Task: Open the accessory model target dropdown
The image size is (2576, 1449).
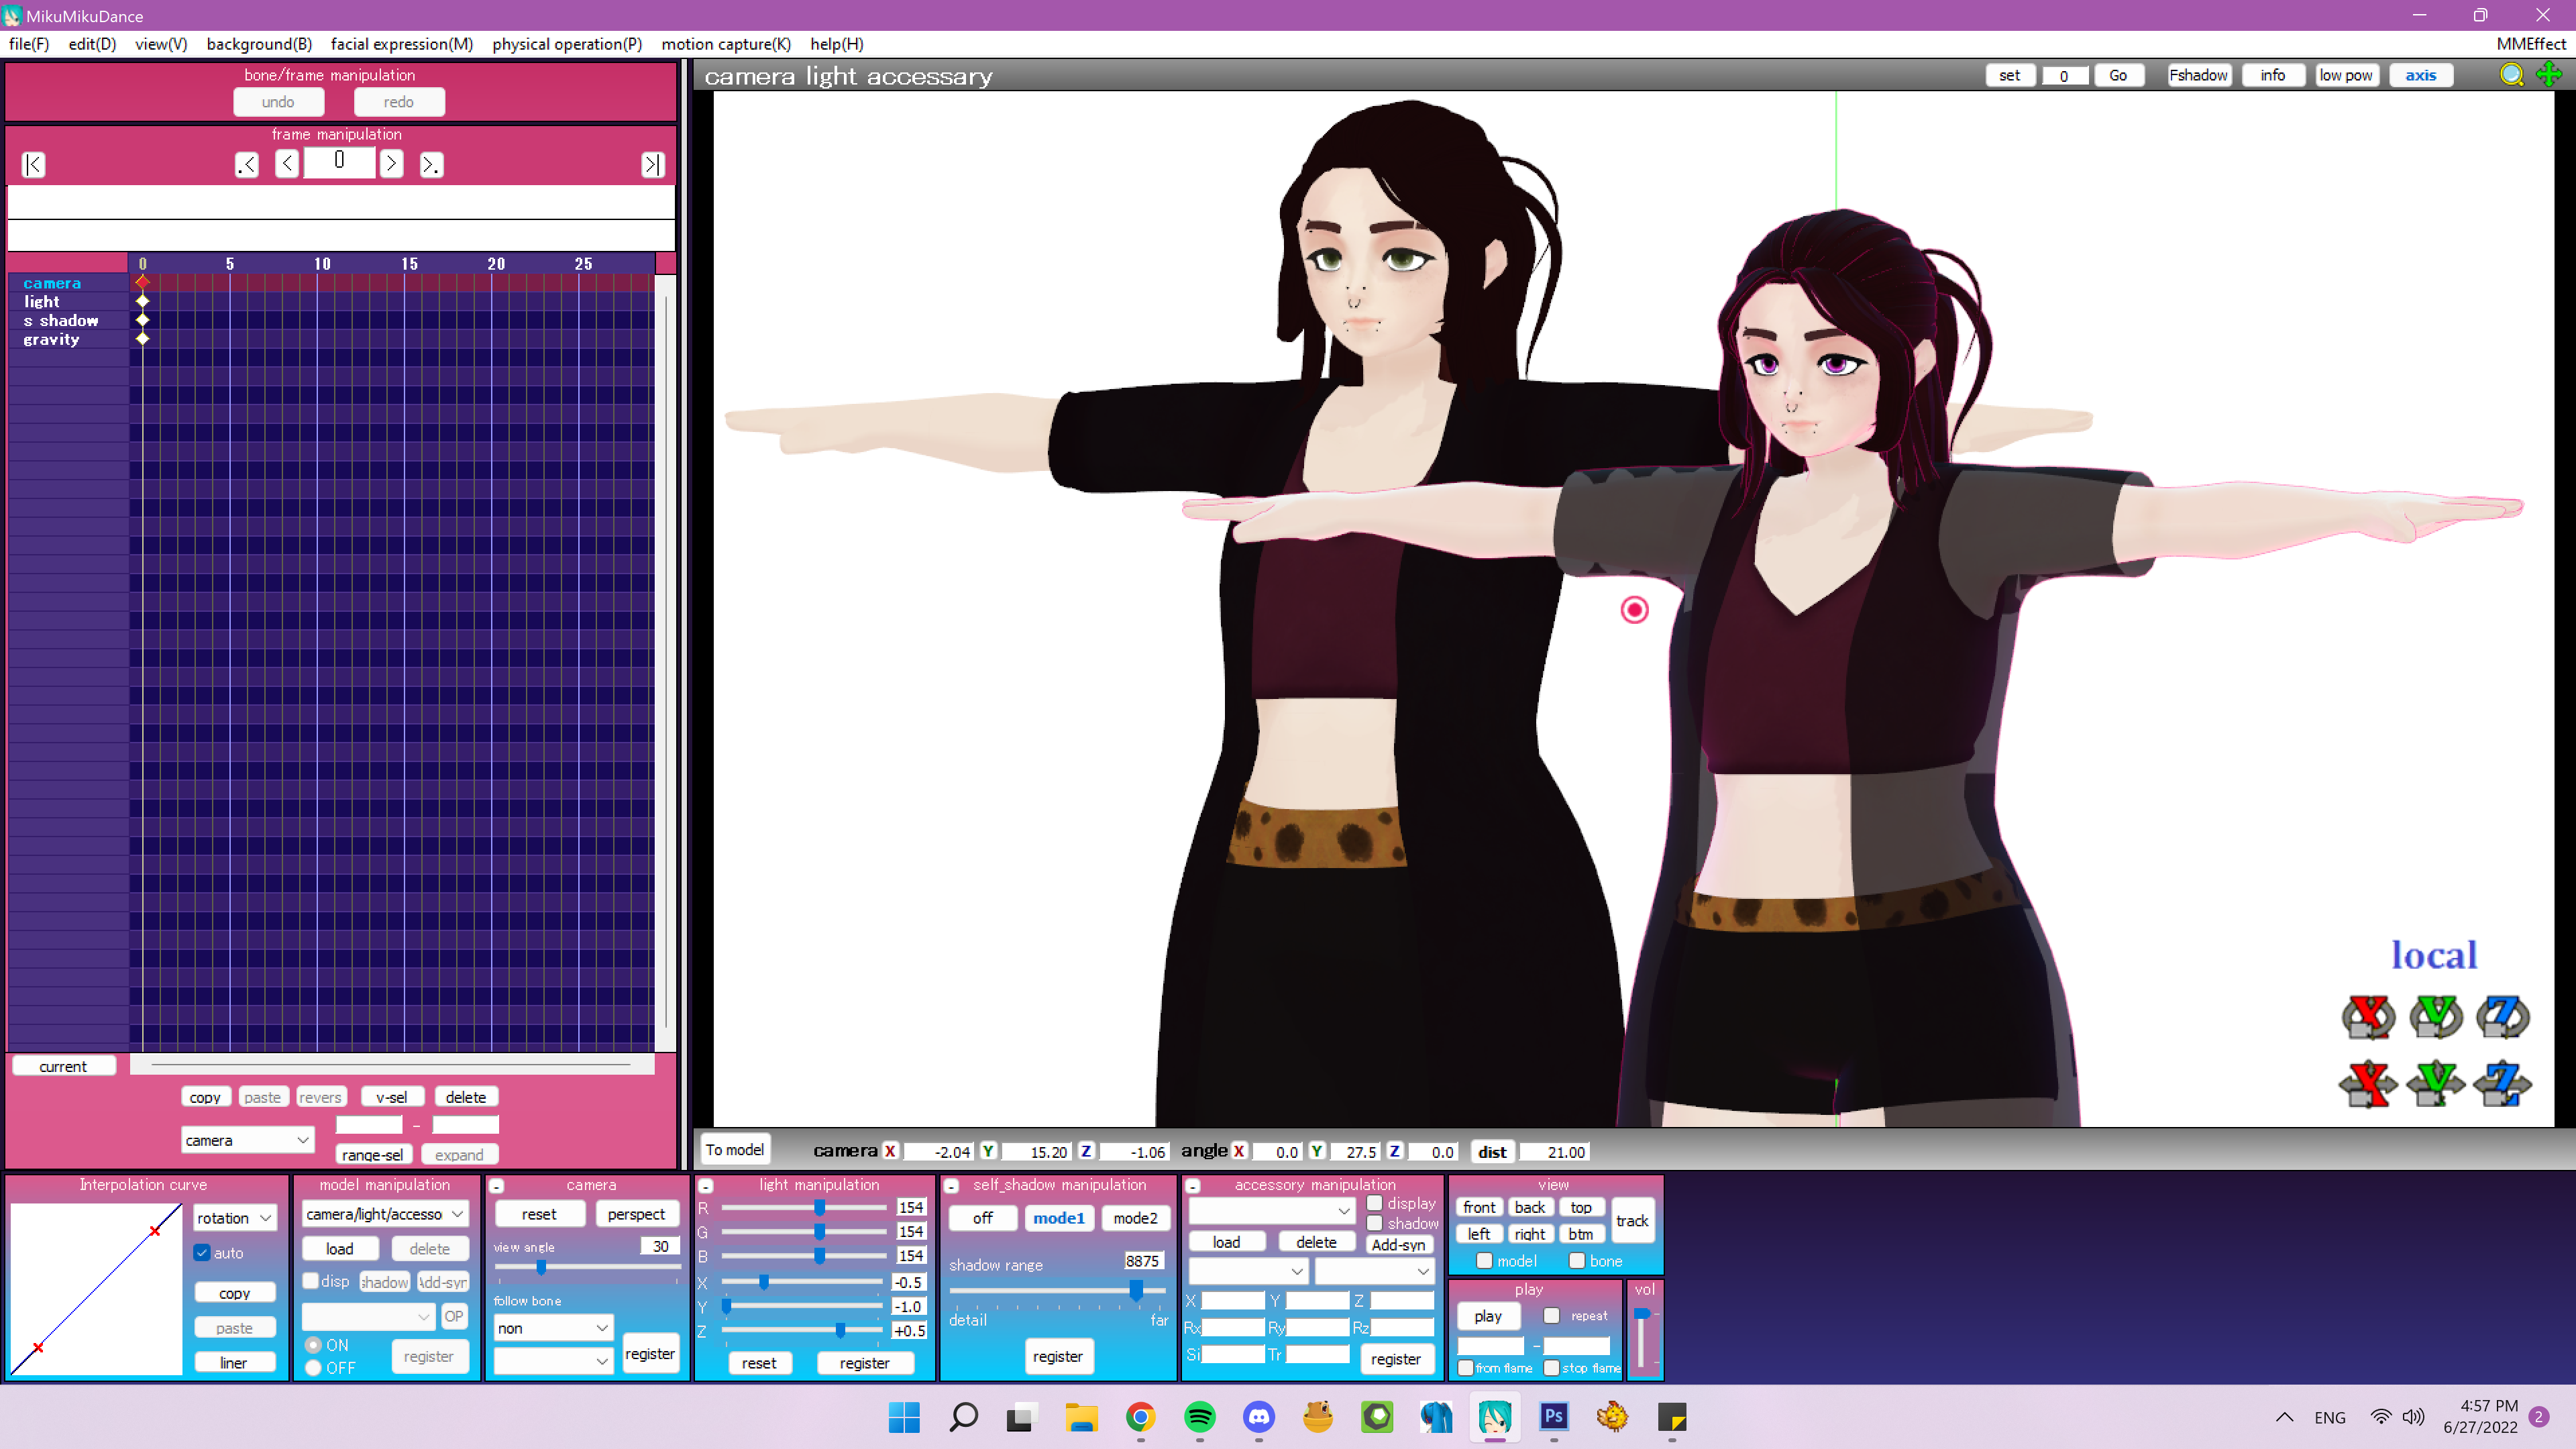Action: coord(1248,1271)
